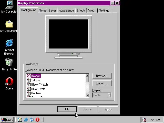The image size is (164, 123).
Task: Launch Opera from the Quick Launch bar
Action: coord(38,120)
